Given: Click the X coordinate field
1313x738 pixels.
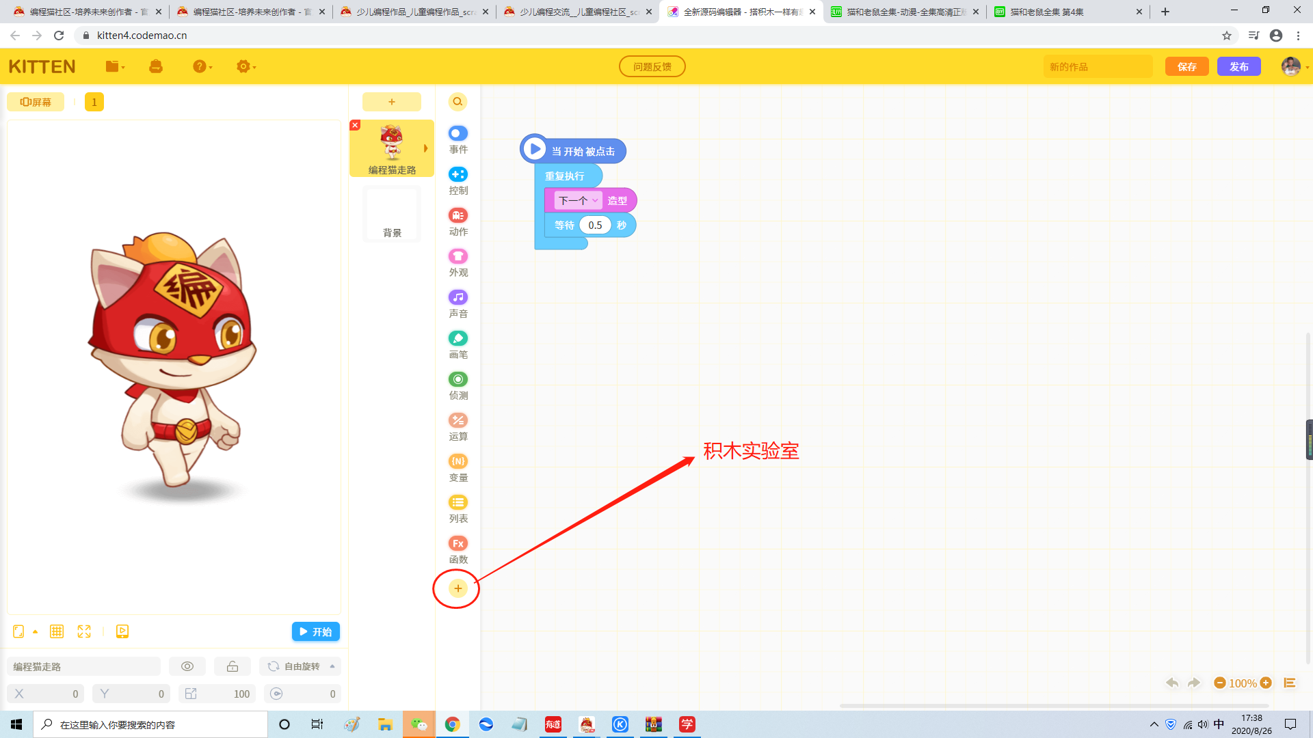Looking at the screenshot, I should coord(45,694).
